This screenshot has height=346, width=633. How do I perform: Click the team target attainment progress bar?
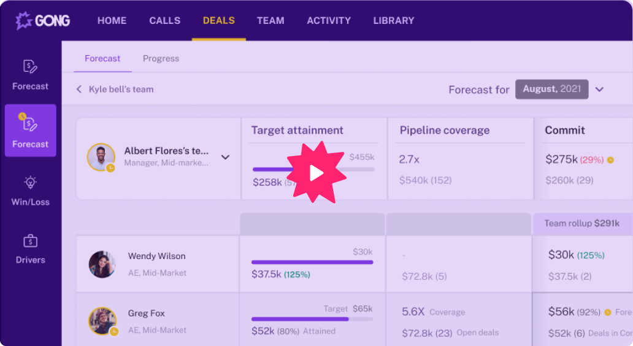coord(313,170)
